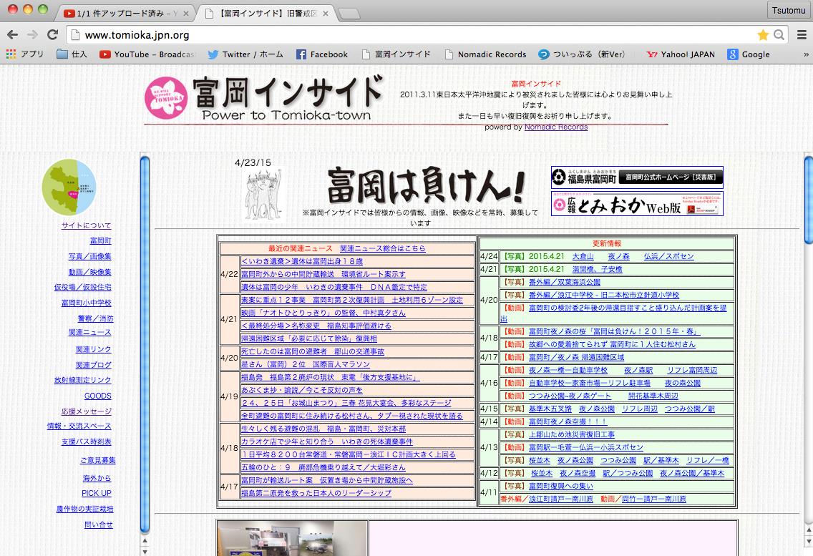This screenshot has height=556, width=813.
Task: Open a new tab
Action: tap(349, 14)
